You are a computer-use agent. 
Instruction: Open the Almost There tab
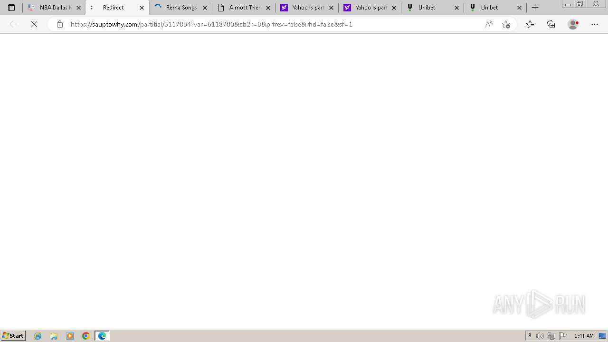(244, 8)
